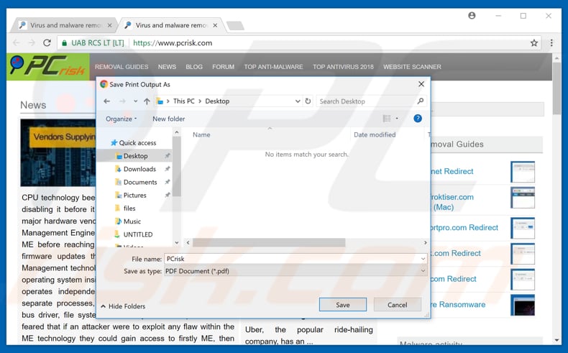
Task: Change the view layout icon
Action: pos(387,119)
